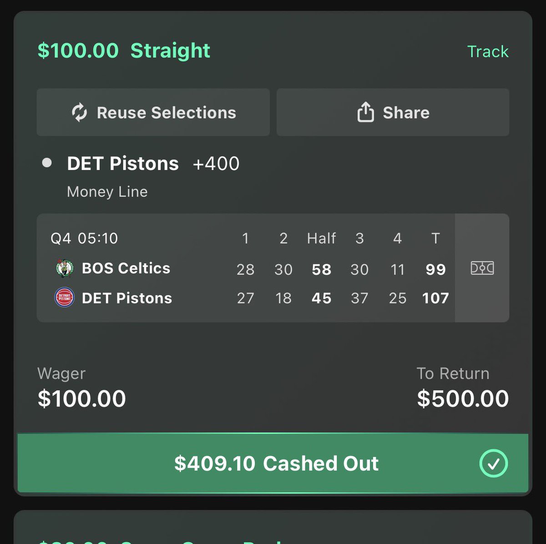Click the To Return $500.00 amount
The width and height of the screenshot is (546, 544).
[x=463, y=399]
